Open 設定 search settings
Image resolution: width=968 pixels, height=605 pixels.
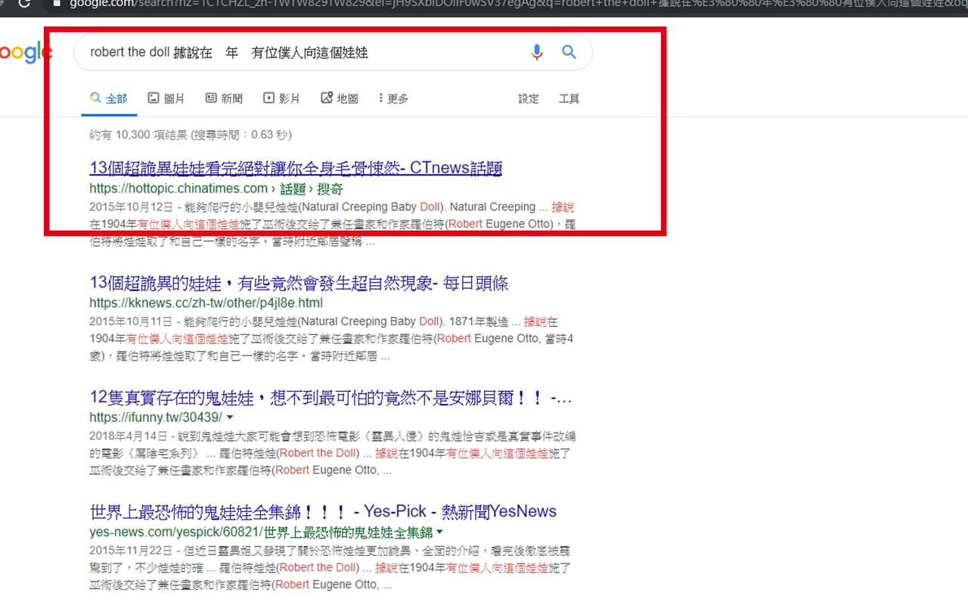point(529,98)
